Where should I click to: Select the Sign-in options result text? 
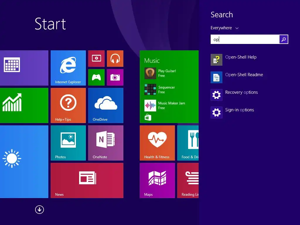tap(240, 110)
